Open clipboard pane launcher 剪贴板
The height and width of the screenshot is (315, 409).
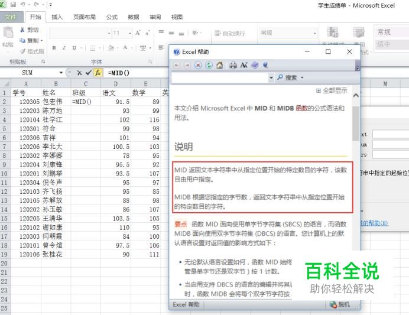[x=43, y=62]
